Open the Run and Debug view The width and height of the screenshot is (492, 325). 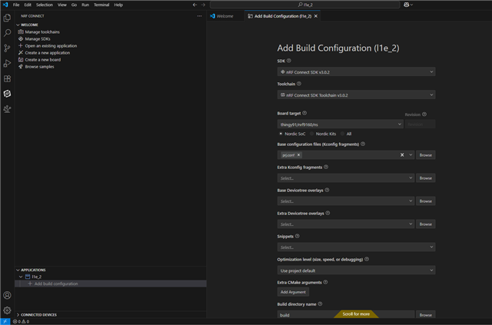click(x=7, y=63)
